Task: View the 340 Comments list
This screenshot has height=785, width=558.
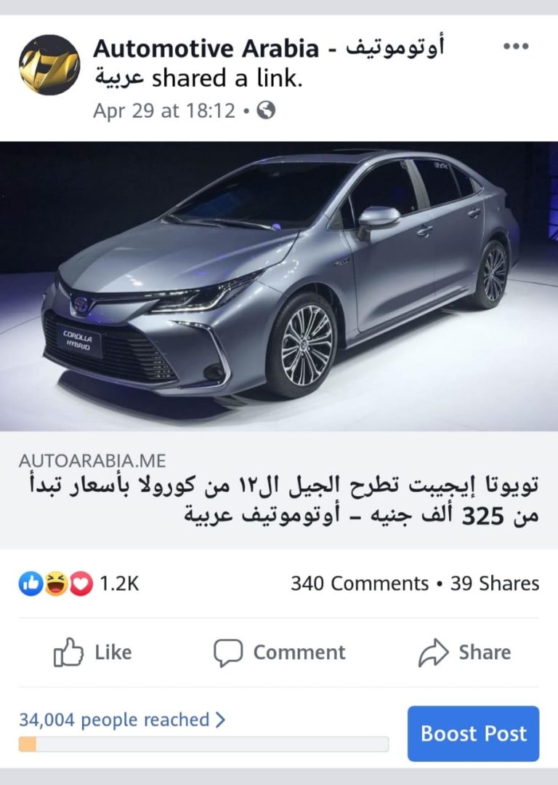Action: pos(360,583)
